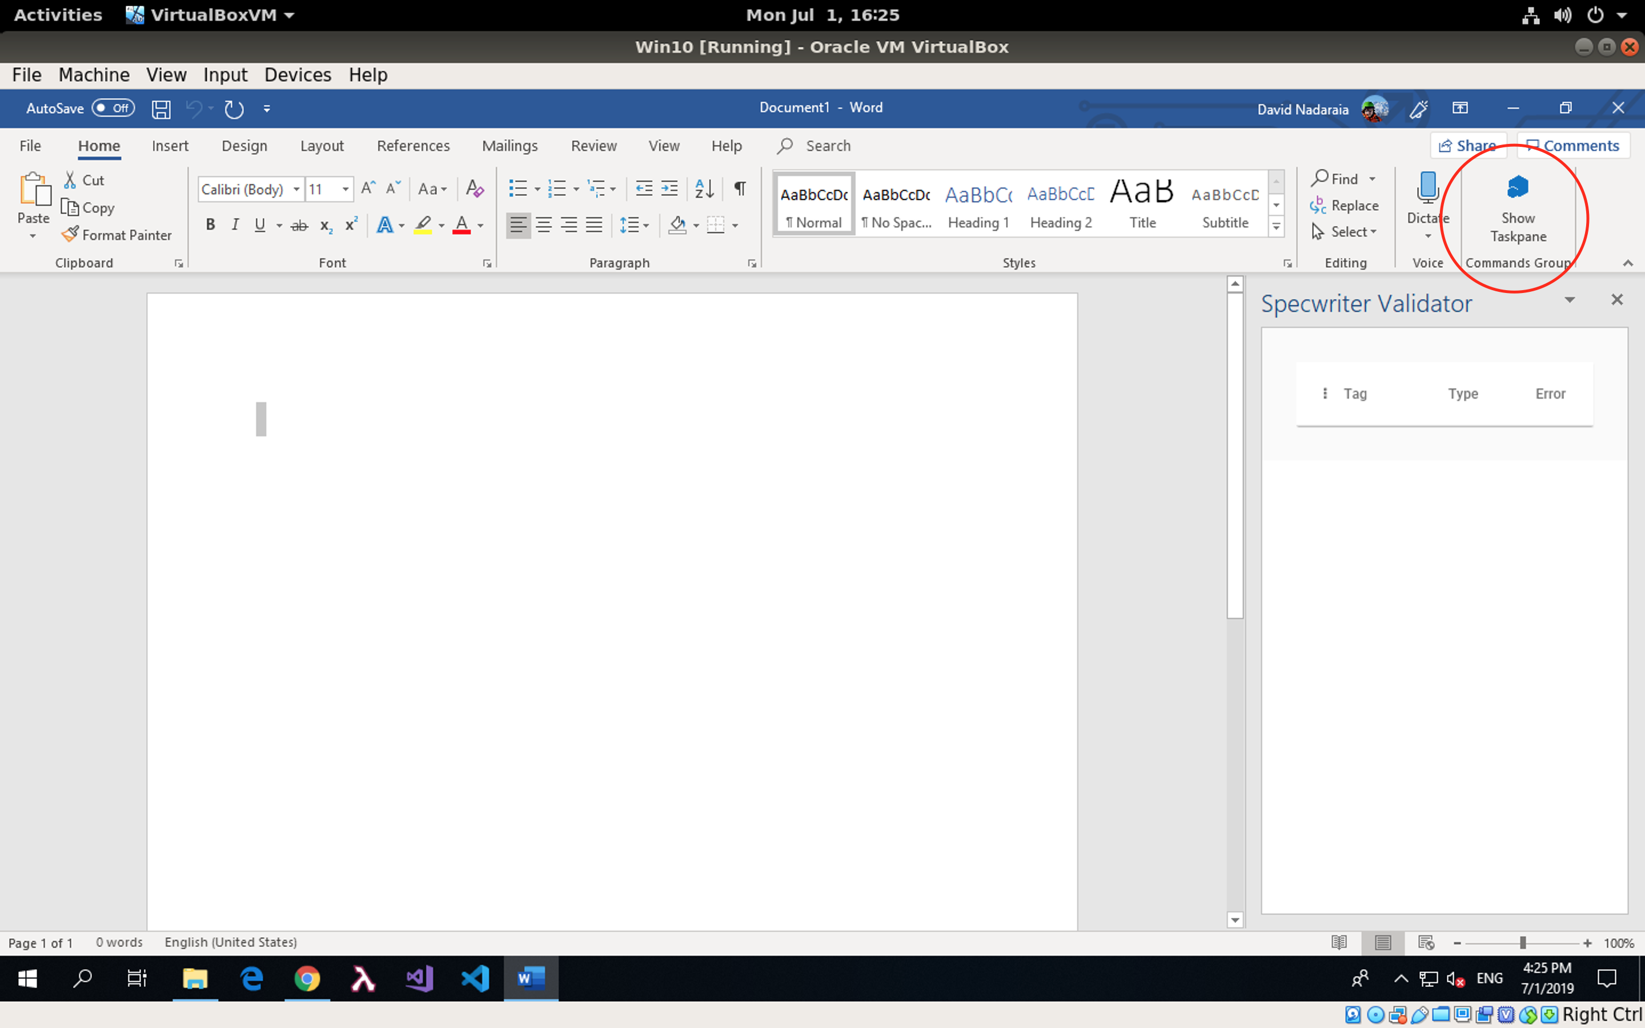Increase font size with grow icon

pos(368,189)
